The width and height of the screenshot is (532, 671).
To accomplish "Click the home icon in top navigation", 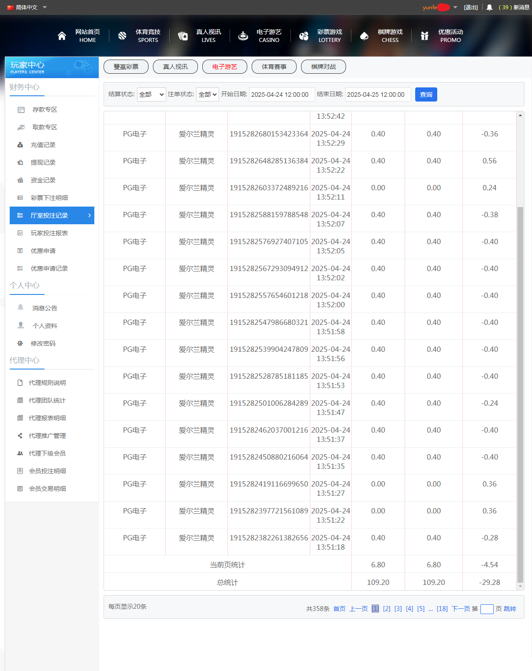I will [x=62, y=36].
